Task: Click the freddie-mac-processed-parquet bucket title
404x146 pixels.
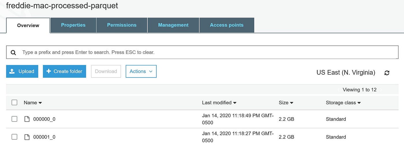Action: [x=62, y=5]
